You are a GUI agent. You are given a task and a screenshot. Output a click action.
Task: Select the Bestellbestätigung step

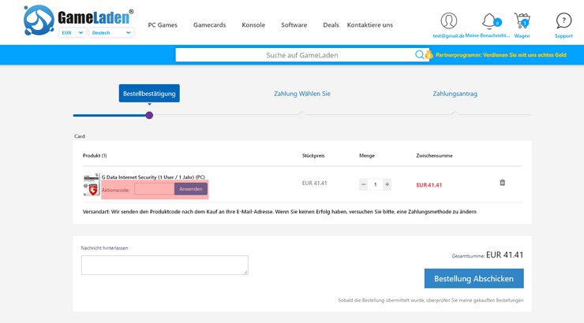pos(149,93)
